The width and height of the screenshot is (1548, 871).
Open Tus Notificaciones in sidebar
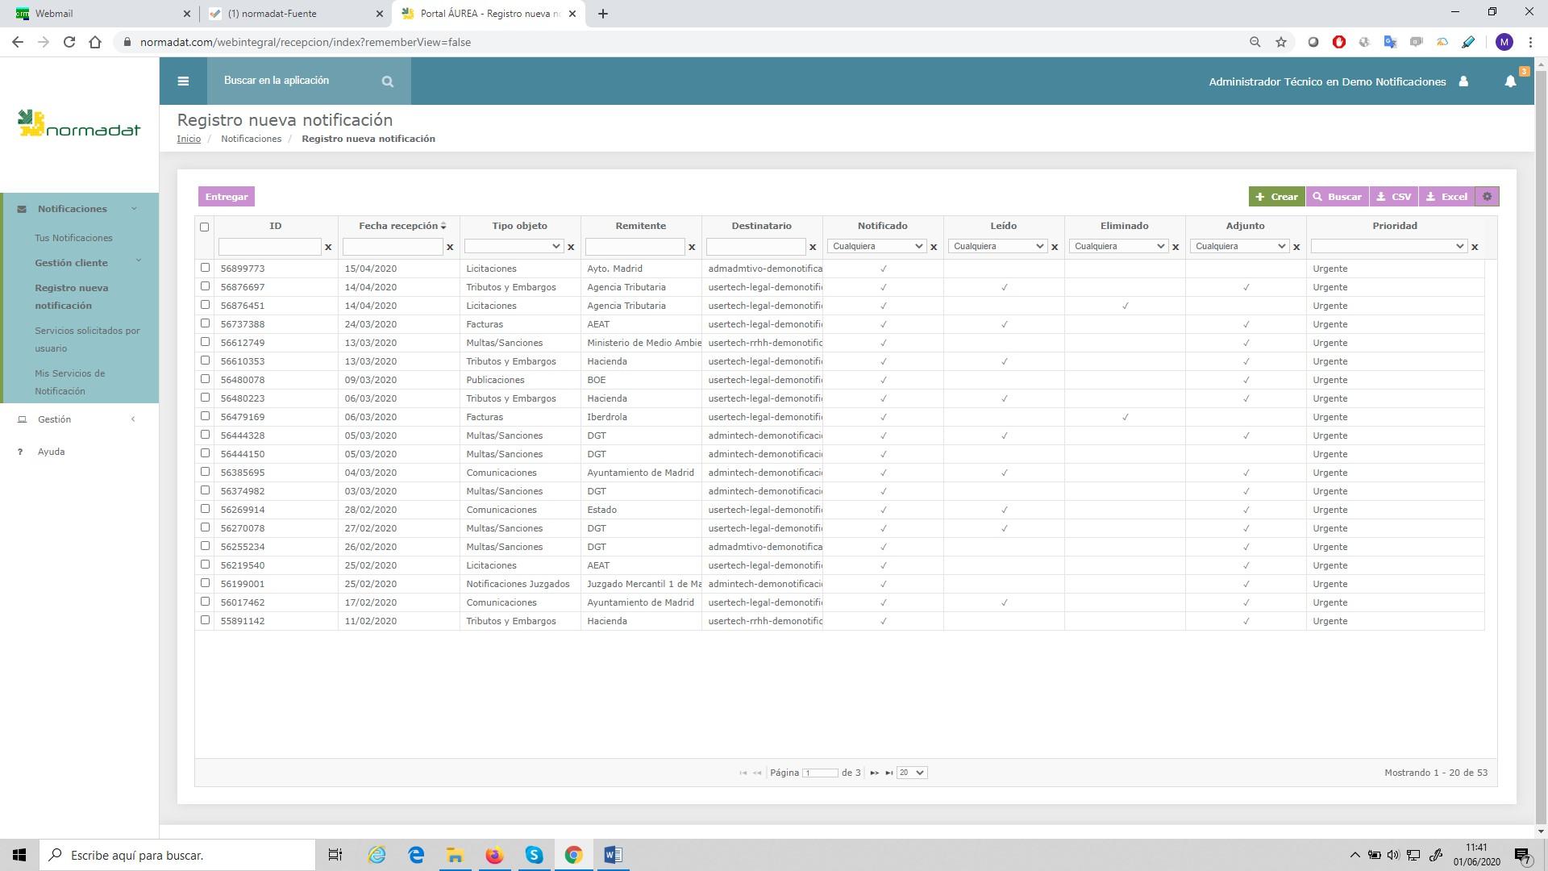[73, 238]
